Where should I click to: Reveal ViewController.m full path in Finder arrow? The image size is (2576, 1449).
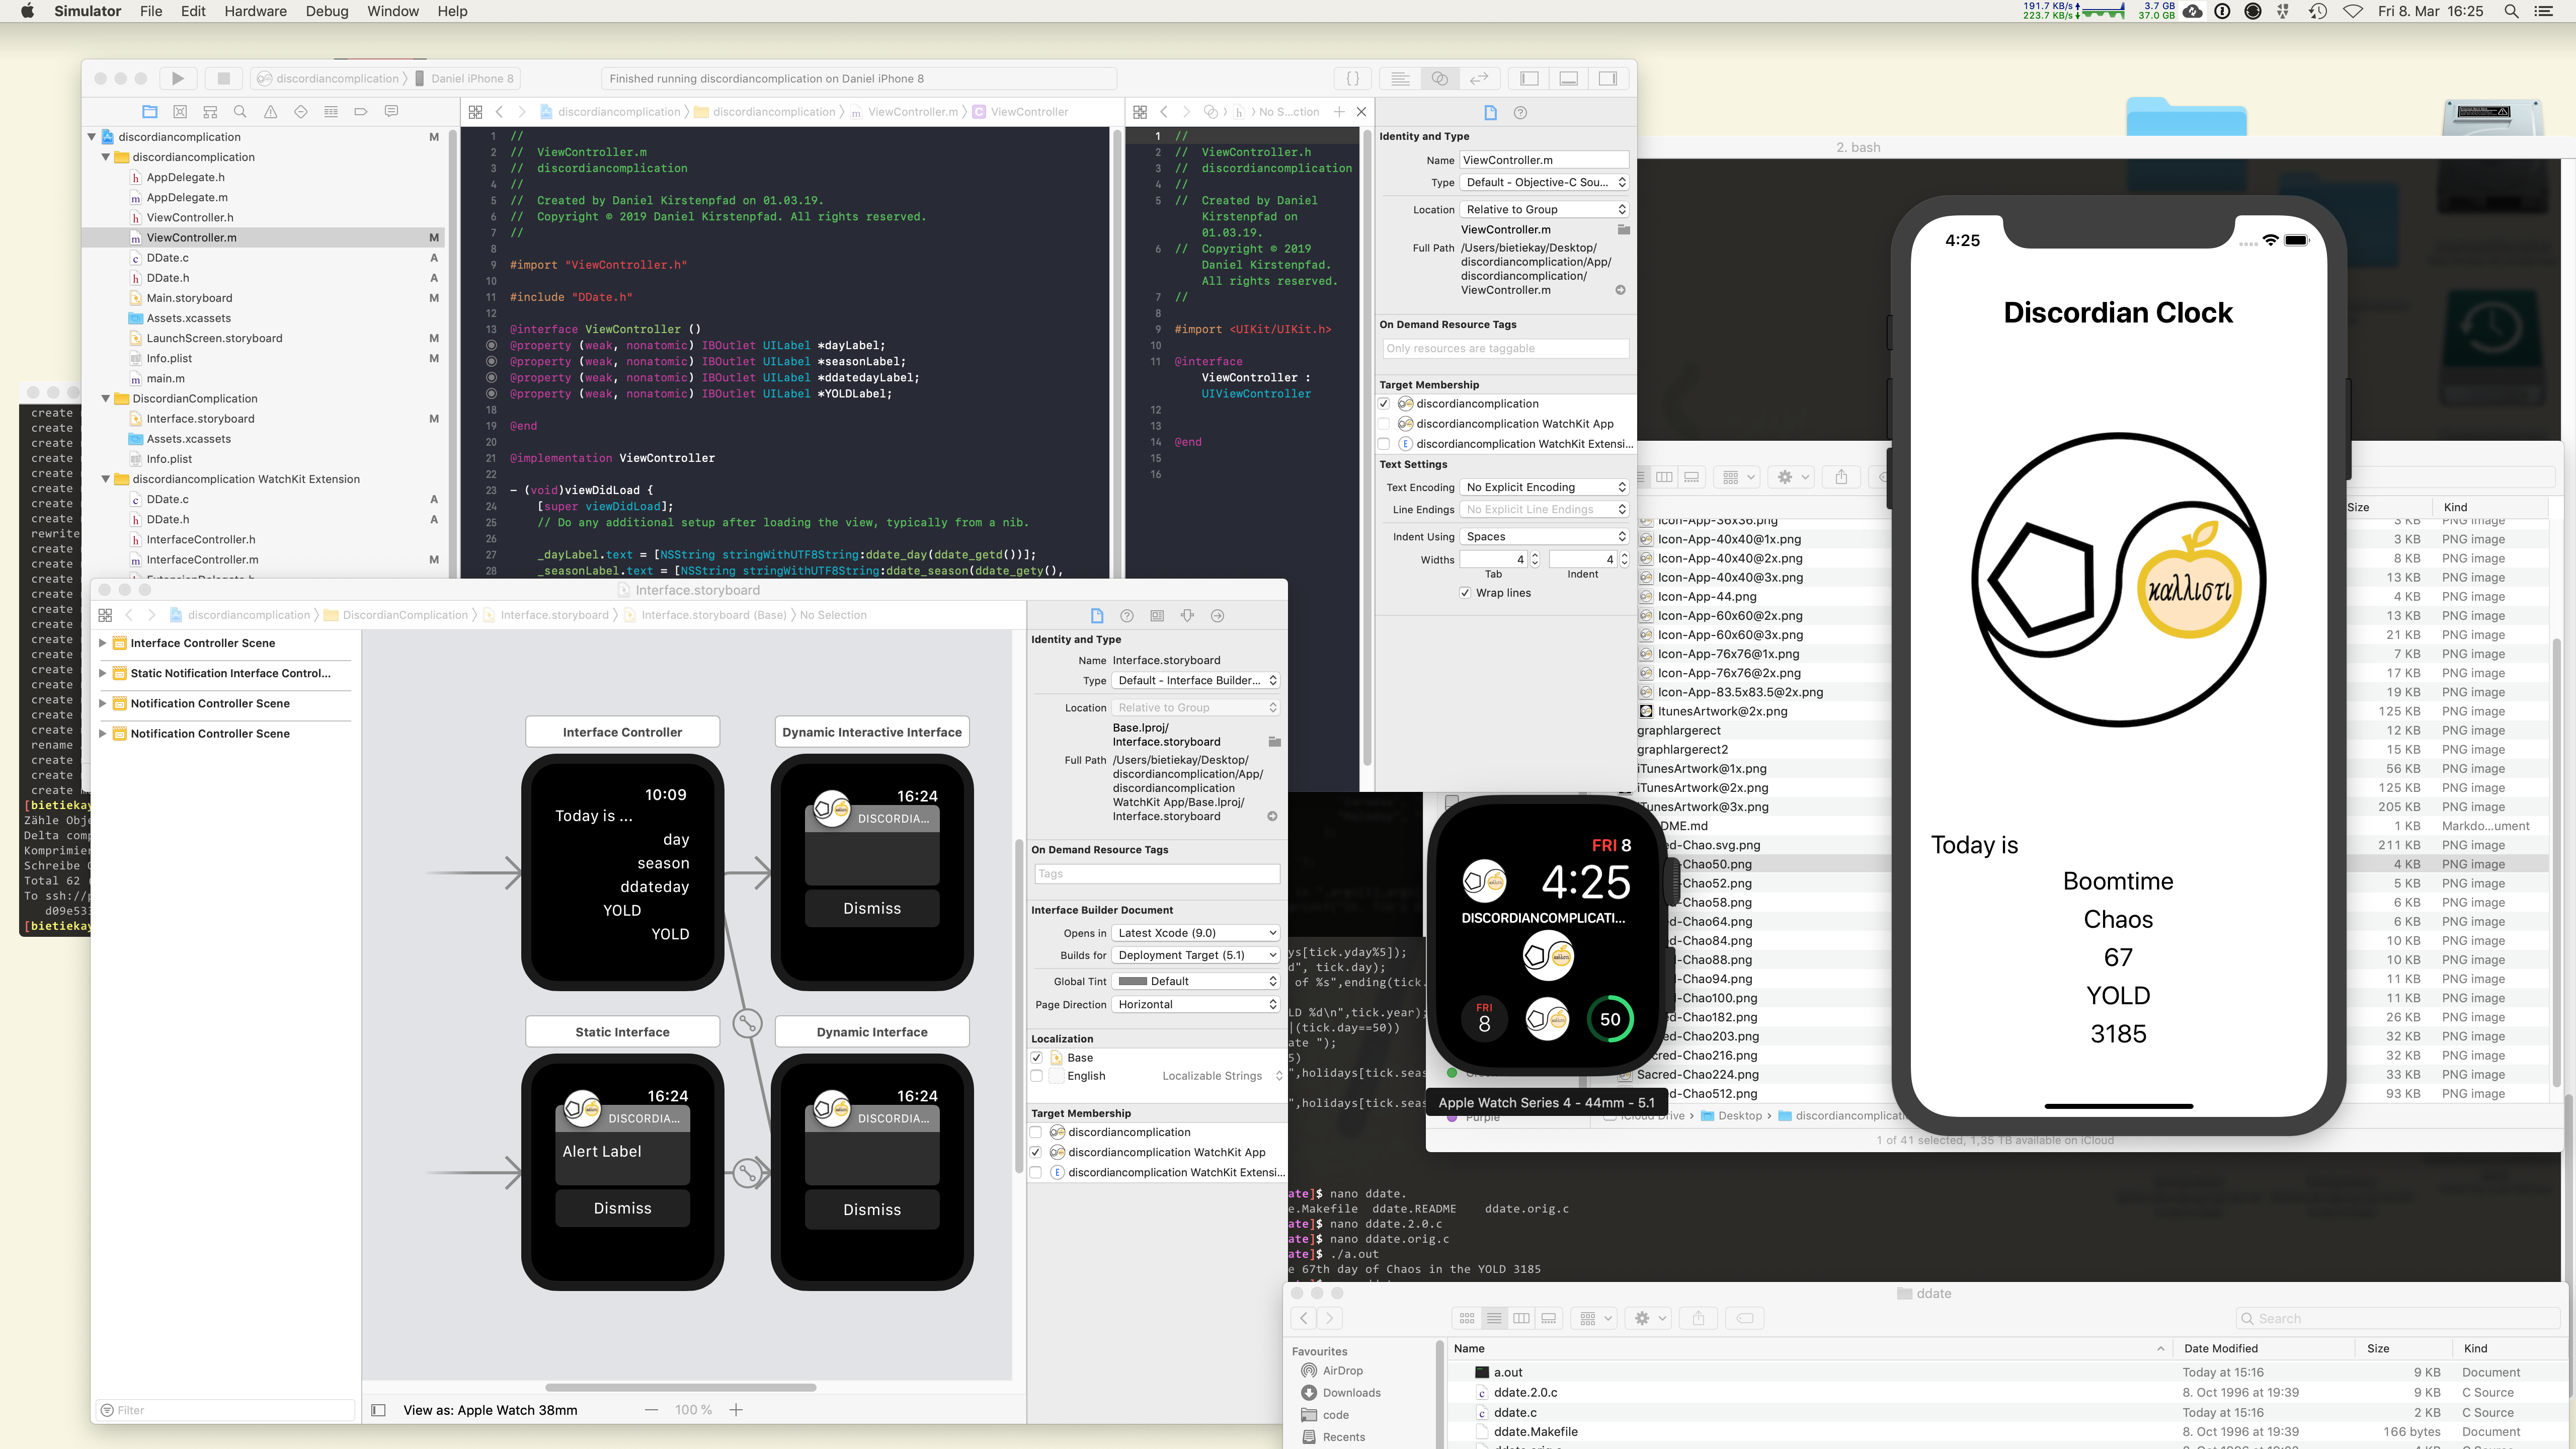pos(1620,290)
